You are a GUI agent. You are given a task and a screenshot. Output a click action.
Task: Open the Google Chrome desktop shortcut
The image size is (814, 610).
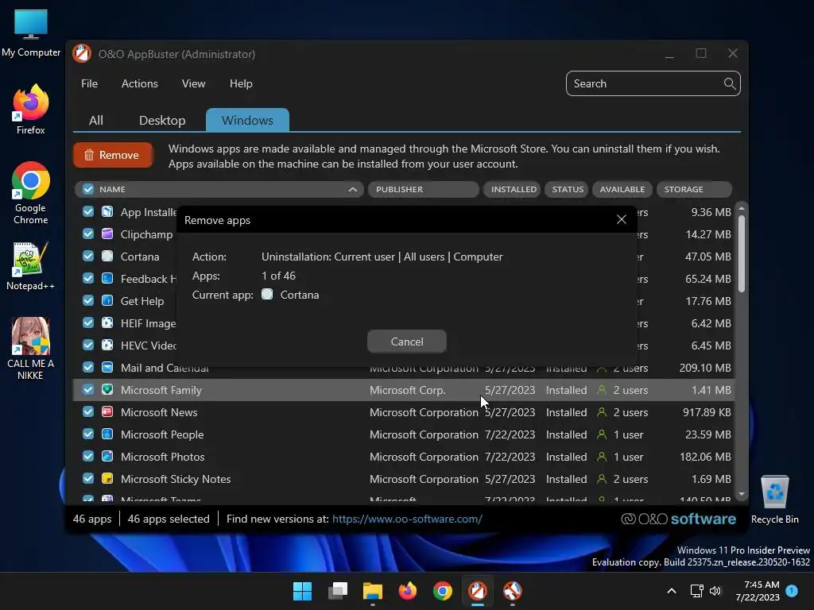click(x=31, y=193)
